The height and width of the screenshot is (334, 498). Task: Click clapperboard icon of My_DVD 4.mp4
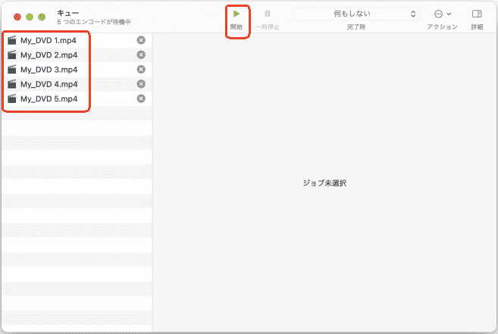(12, 84)
